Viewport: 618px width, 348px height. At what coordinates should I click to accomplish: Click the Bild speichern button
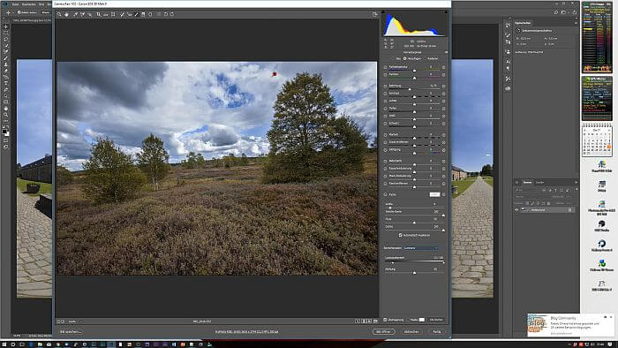(71, 332)
